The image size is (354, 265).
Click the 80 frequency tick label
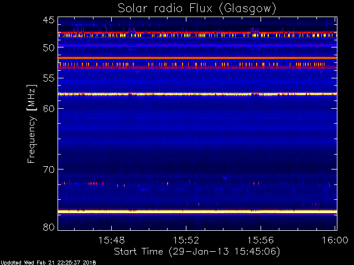[x=49, y=227]
